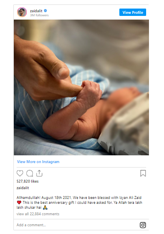Open comments via speech bubble icon
Screen dimensions: 164x234
point(30,173)
